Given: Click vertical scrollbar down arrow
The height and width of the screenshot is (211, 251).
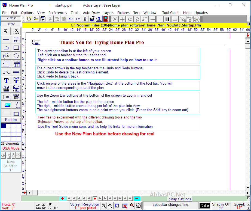Looking at the screenshot, I should (248, 188).
